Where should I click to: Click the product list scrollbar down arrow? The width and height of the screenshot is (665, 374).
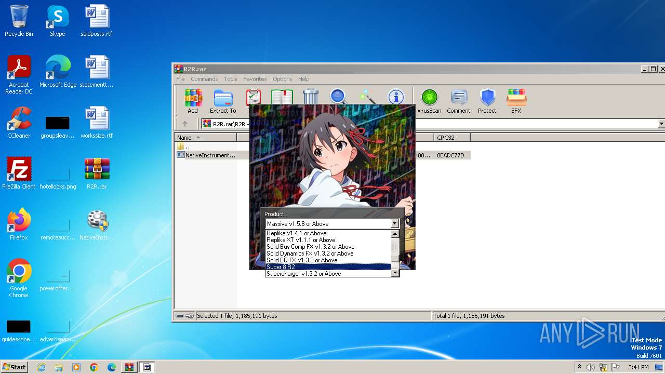pyautogui.click(x=395, y=273)
